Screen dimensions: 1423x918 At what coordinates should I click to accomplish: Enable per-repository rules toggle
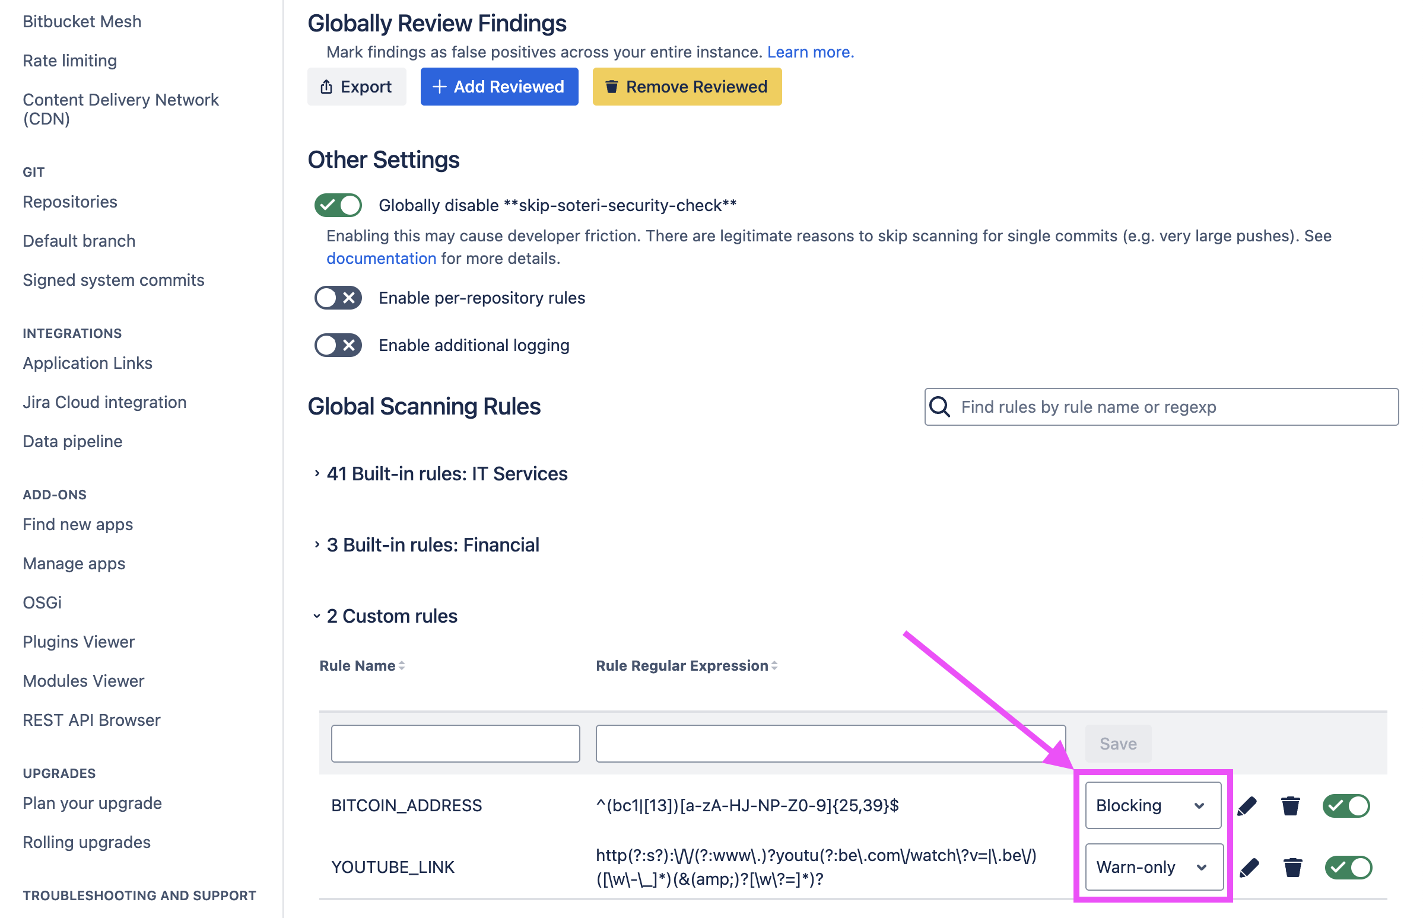point(338,298)
